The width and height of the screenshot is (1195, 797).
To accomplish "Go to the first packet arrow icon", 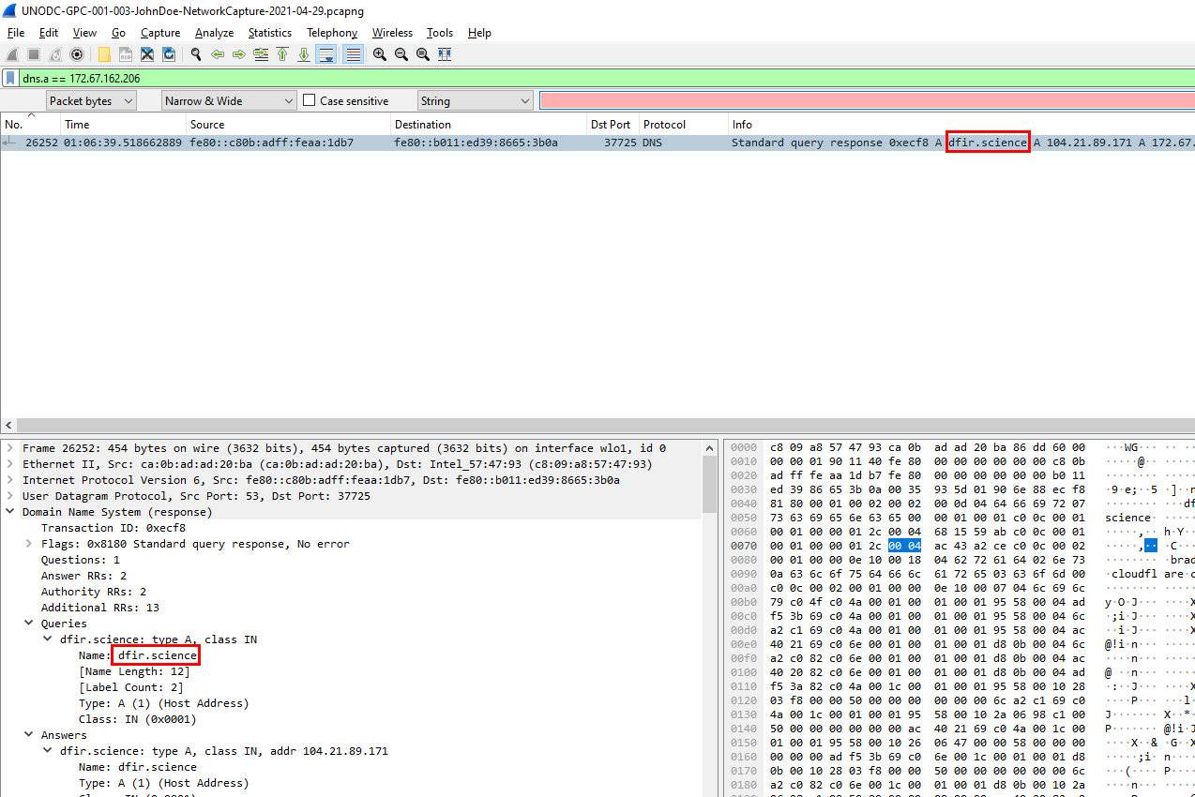I will 282,54.
